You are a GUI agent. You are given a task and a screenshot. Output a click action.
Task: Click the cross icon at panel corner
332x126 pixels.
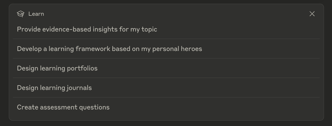312,14
